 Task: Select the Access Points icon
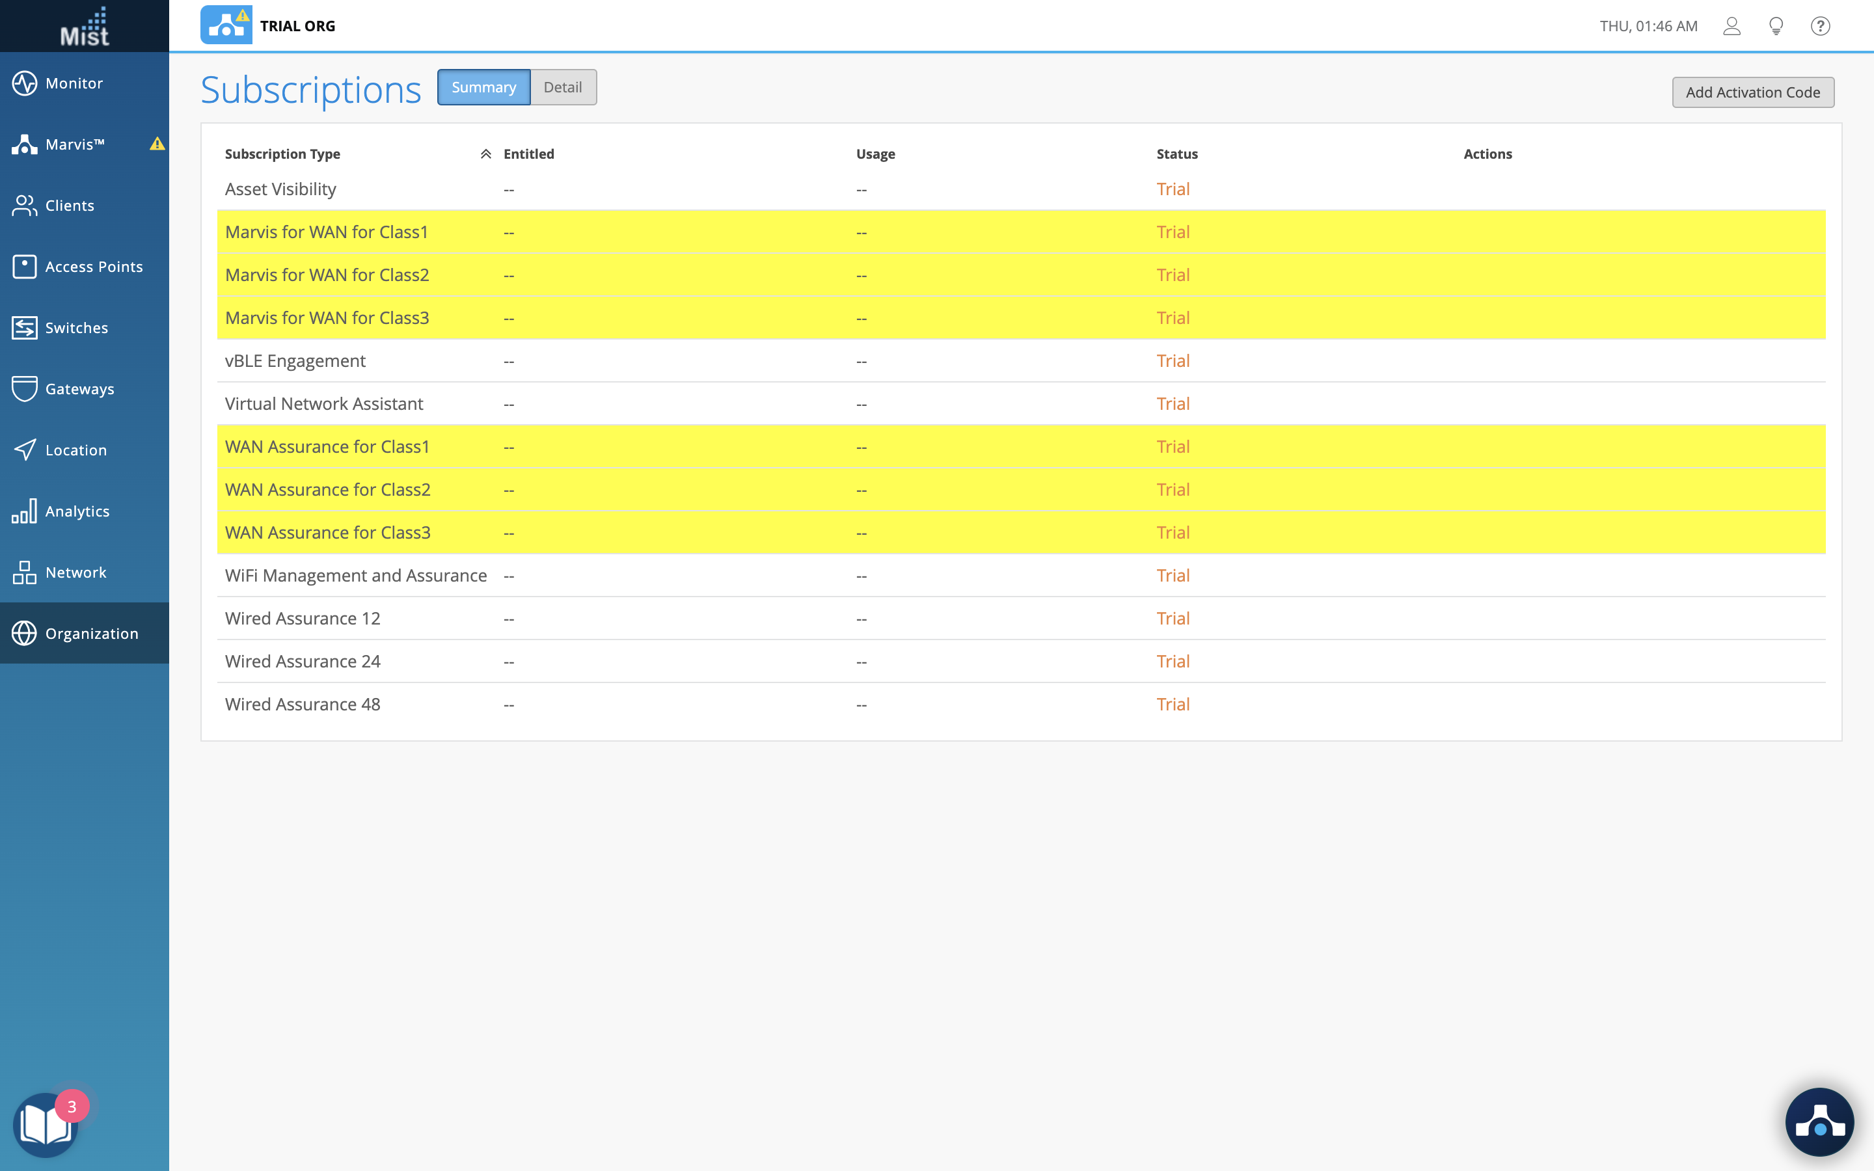25,267
